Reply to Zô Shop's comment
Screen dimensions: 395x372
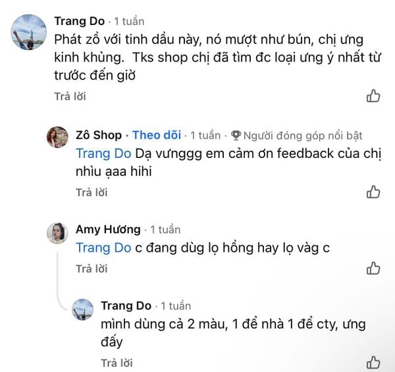92,192
